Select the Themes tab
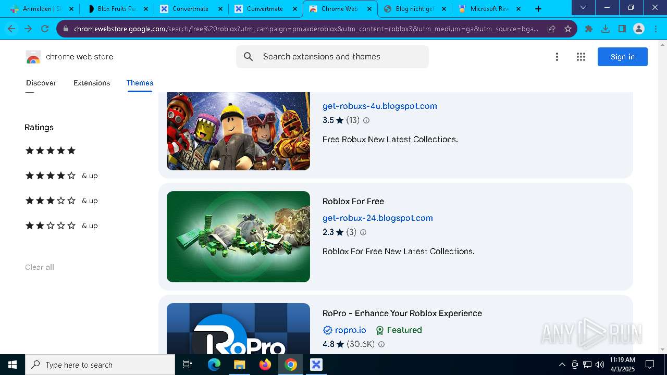667x375 pixels. tap(140, 83)
